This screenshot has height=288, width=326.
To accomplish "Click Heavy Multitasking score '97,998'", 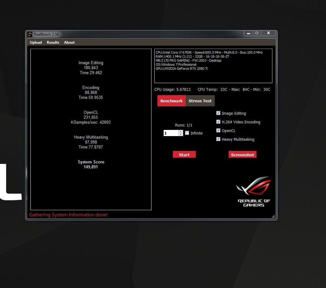I will [91, 142].
